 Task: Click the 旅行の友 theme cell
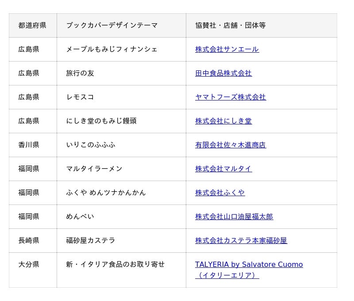tap(121, 73)
